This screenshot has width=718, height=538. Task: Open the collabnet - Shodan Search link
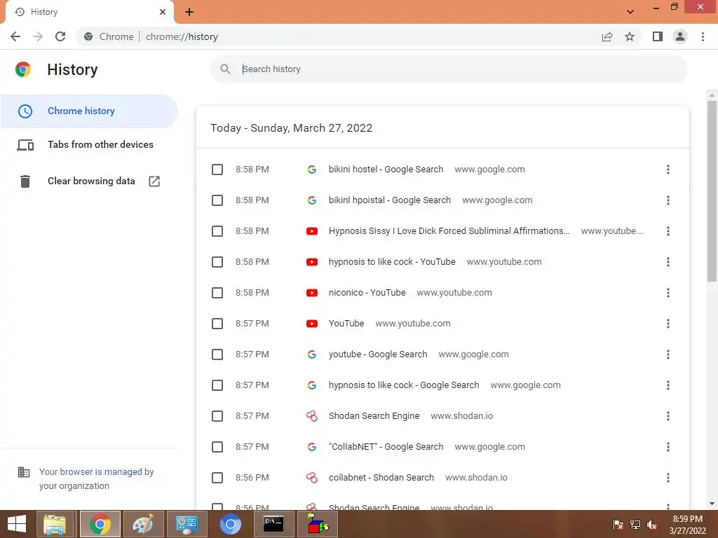(x=381, y=478)
